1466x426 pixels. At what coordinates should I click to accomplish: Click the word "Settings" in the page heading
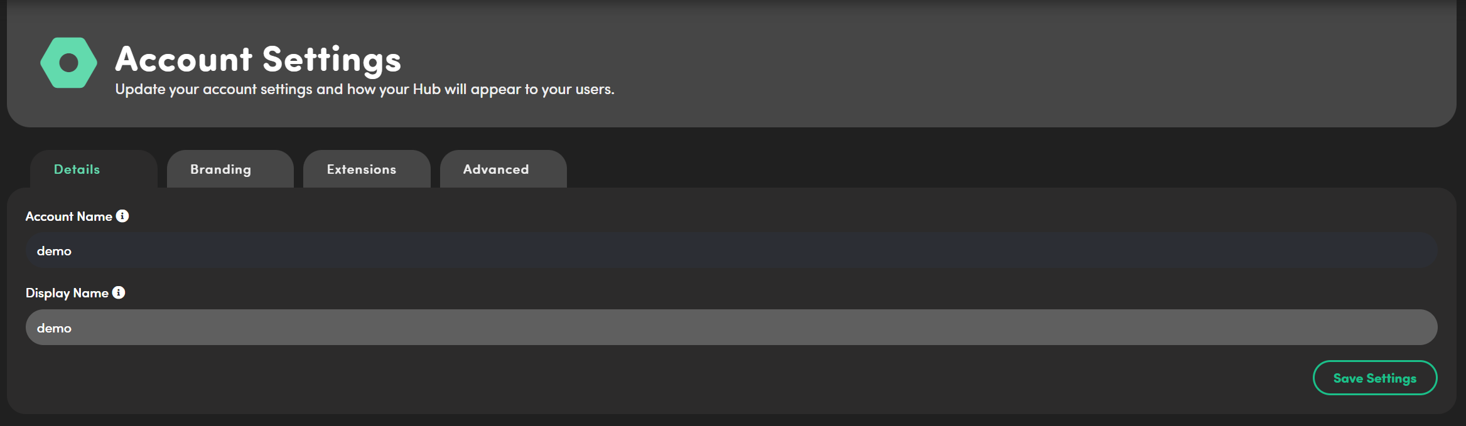[331, 60]
